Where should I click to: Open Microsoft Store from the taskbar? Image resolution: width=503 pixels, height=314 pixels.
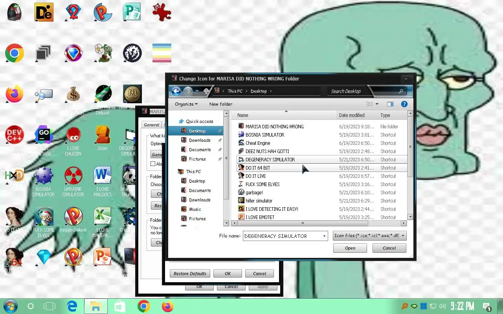(119, 306)
